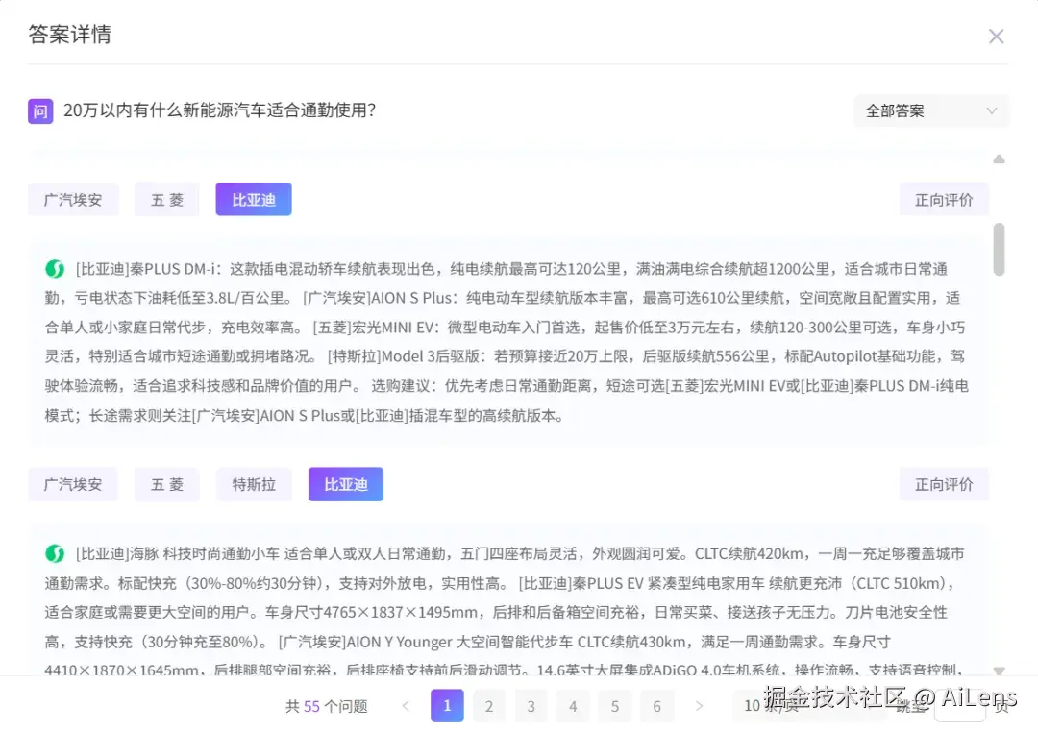
Task: Toggle the 特斯拉 brand tag
Action: coord(254,484)
